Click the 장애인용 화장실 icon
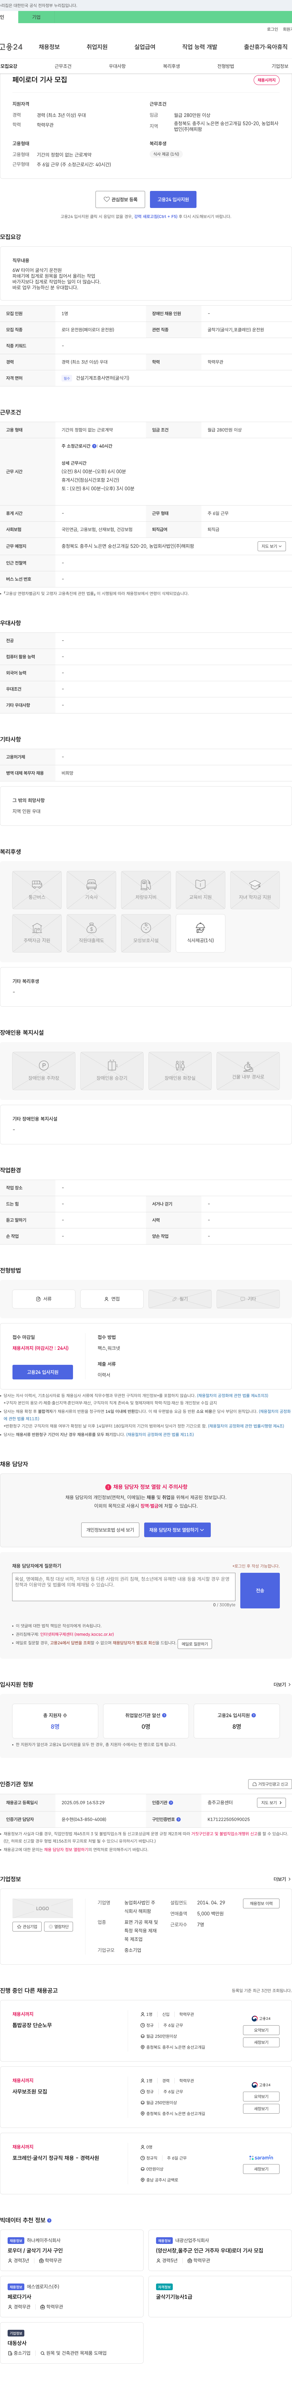This screenshot has height=2391, width=292. pyautogui.click(x=180, y=1071)
